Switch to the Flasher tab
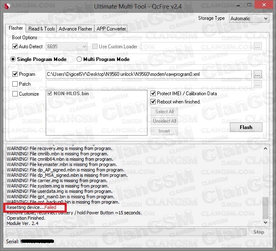Image resolution: width=276 pixels, height=251 pixels. point(16,28)
